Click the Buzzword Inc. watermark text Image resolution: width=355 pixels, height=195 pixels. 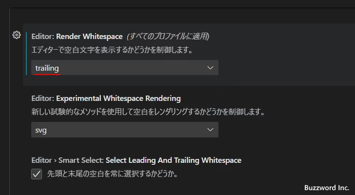click(326, 188)
